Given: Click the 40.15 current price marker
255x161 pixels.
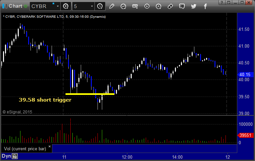Looking at the screenshot, I should pyautogui.click(x=245, y=74).
